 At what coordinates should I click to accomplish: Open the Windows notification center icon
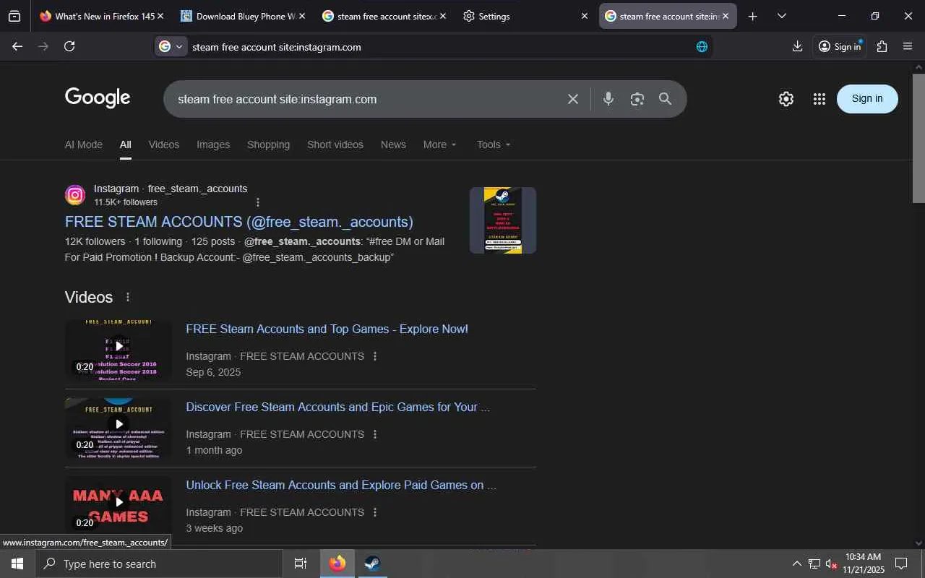[x=901, y=564]
